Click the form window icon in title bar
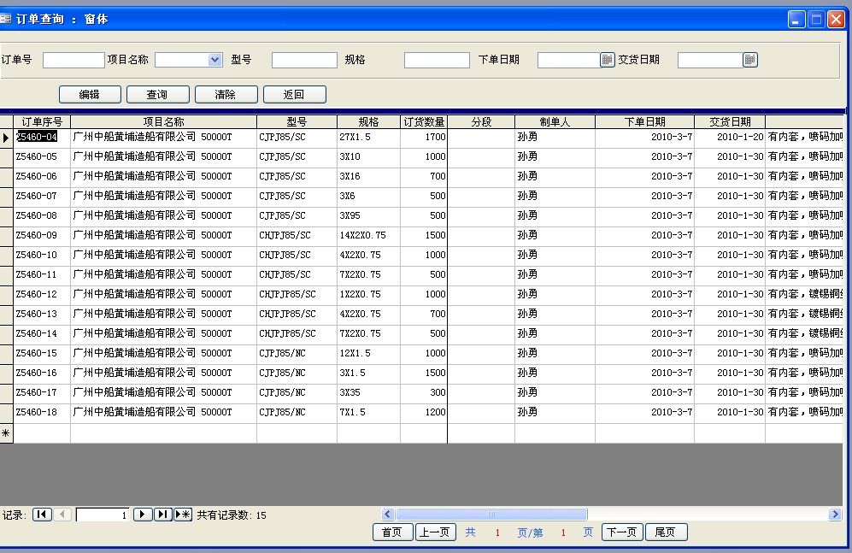 [x=6, y=19]
